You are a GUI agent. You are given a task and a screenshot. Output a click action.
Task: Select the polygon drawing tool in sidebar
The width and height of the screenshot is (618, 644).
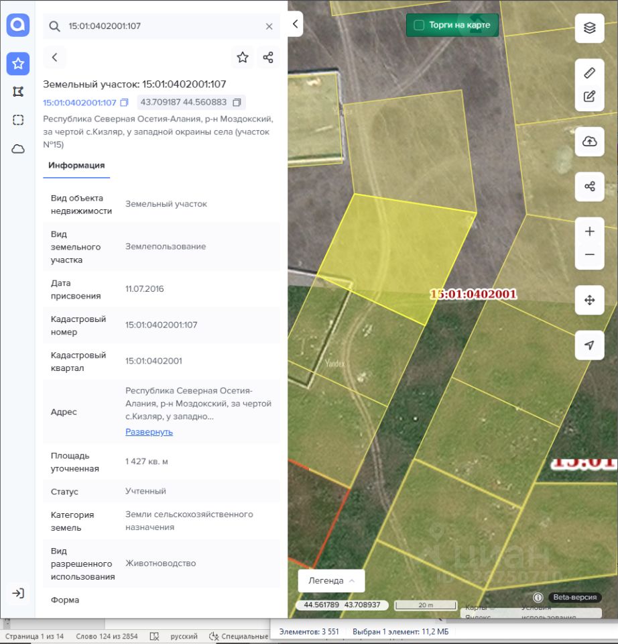17,92
